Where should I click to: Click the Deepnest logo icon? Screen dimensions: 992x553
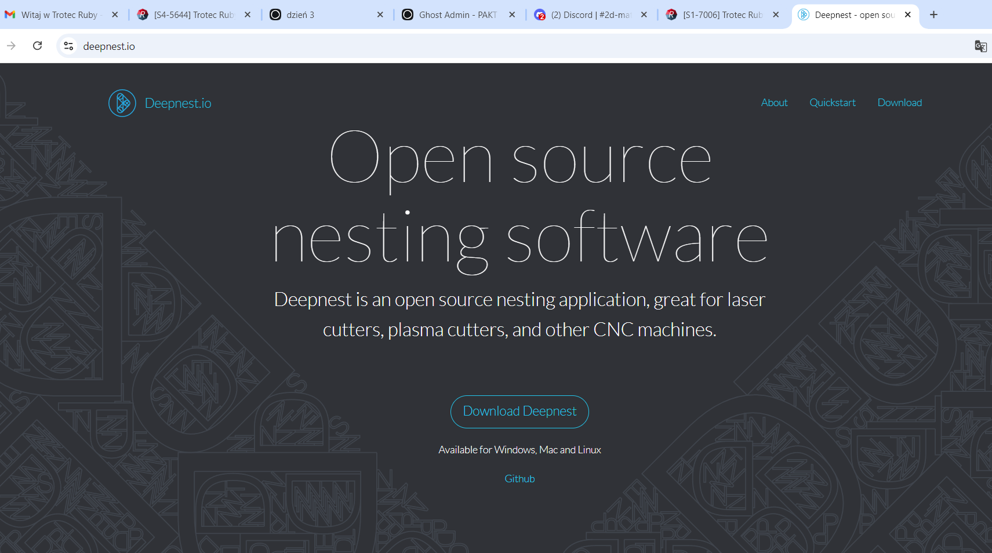122,103
